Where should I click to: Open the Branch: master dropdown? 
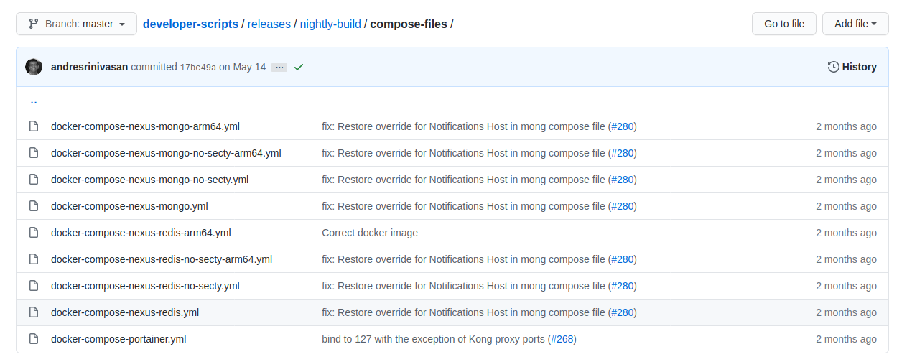[76, 24]
